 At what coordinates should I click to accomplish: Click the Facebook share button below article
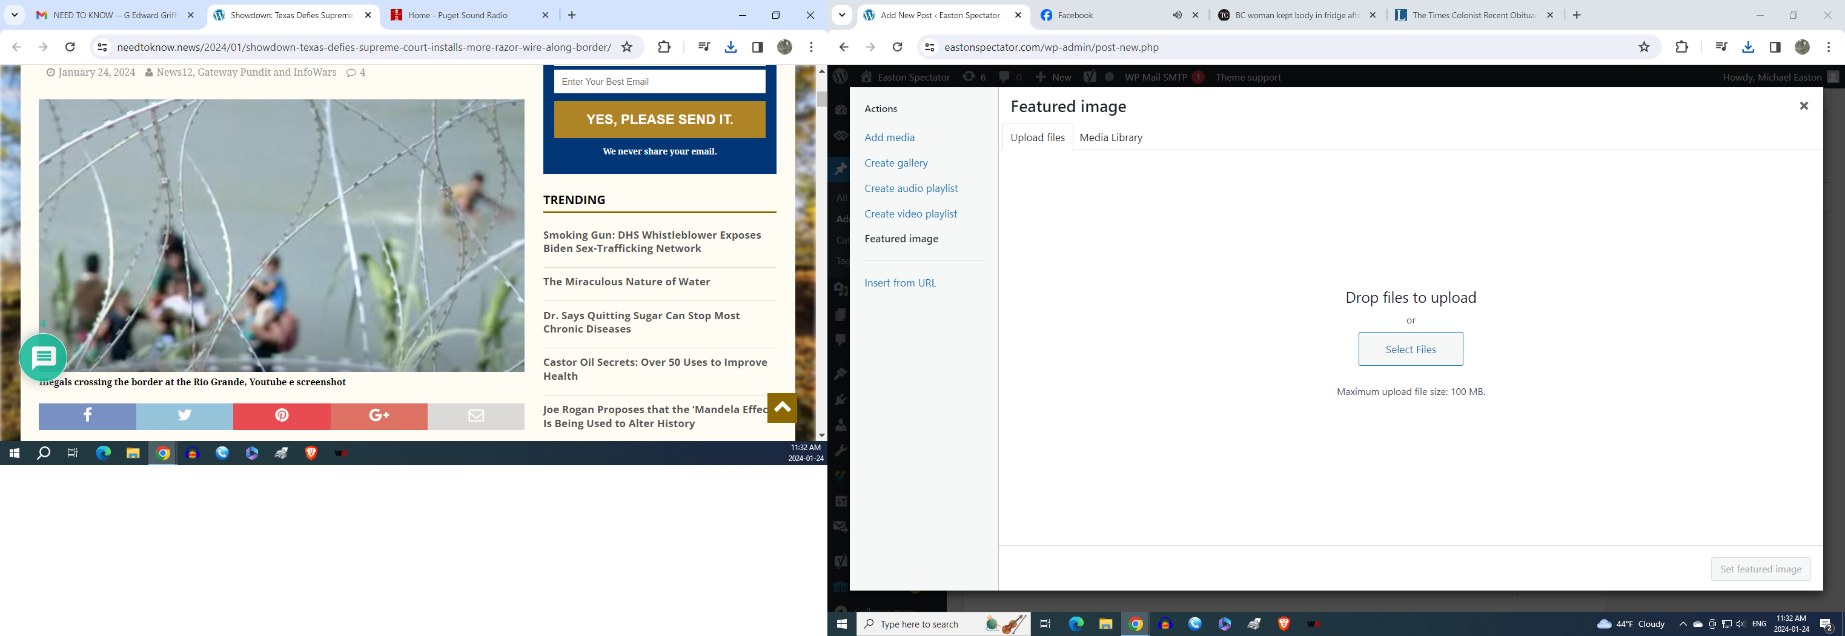[87, 416]
